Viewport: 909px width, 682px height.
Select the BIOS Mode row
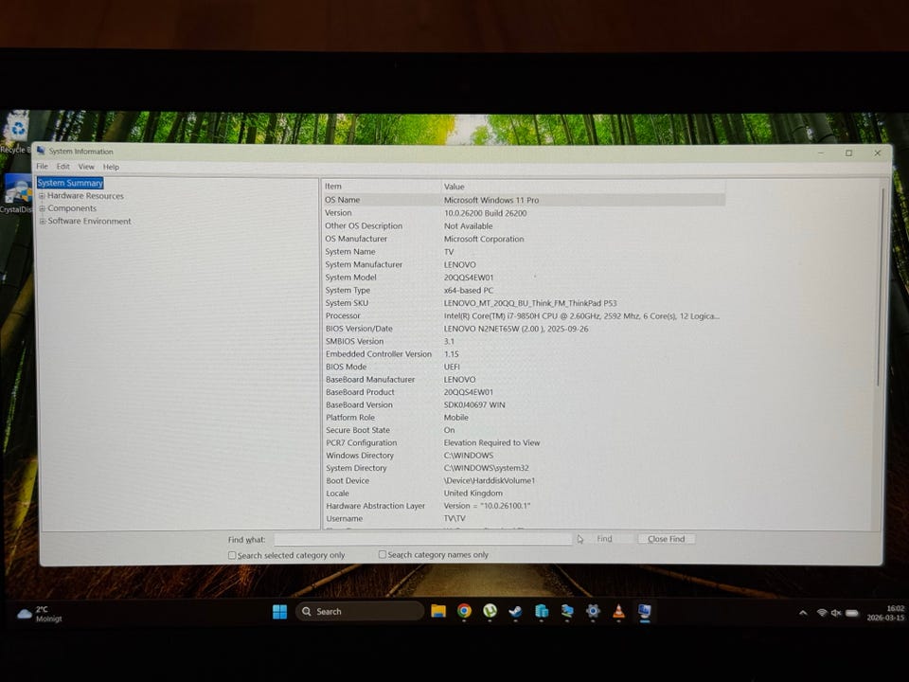pyautogui.click(x=524, y=367)
